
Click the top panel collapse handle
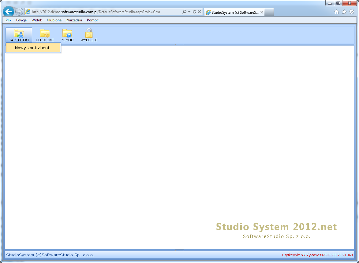tap(179, 45)
